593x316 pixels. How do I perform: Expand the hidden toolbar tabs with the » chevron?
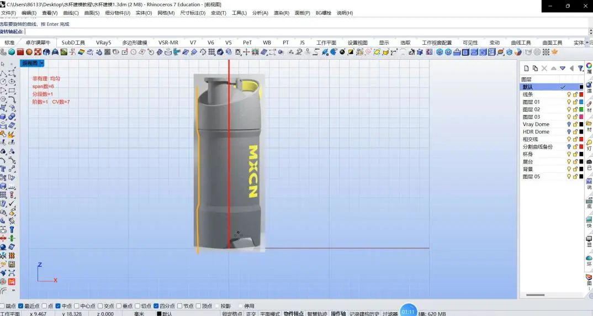coord(587,43)
